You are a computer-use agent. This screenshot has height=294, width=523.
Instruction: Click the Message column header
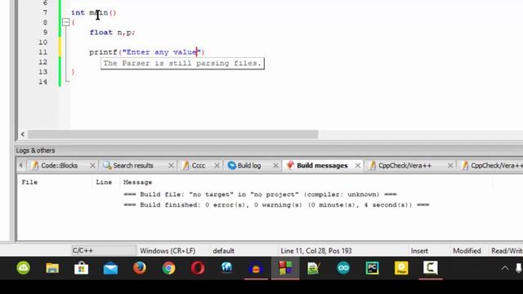138,182
